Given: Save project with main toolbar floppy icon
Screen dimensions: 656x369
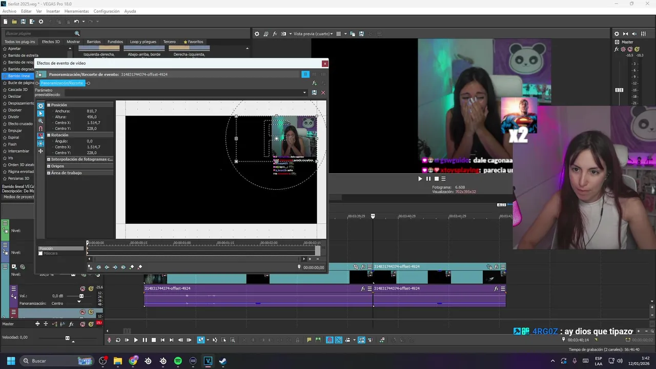Looking at the screenshot, I should pos(23,22).
